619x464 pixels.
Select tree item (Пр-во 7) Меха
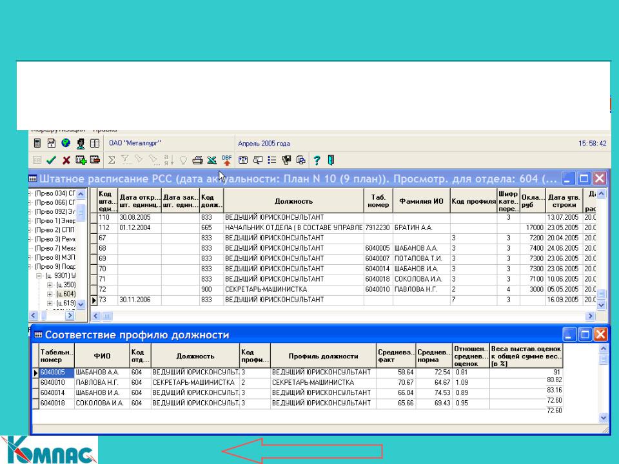[x=55, y=248]
